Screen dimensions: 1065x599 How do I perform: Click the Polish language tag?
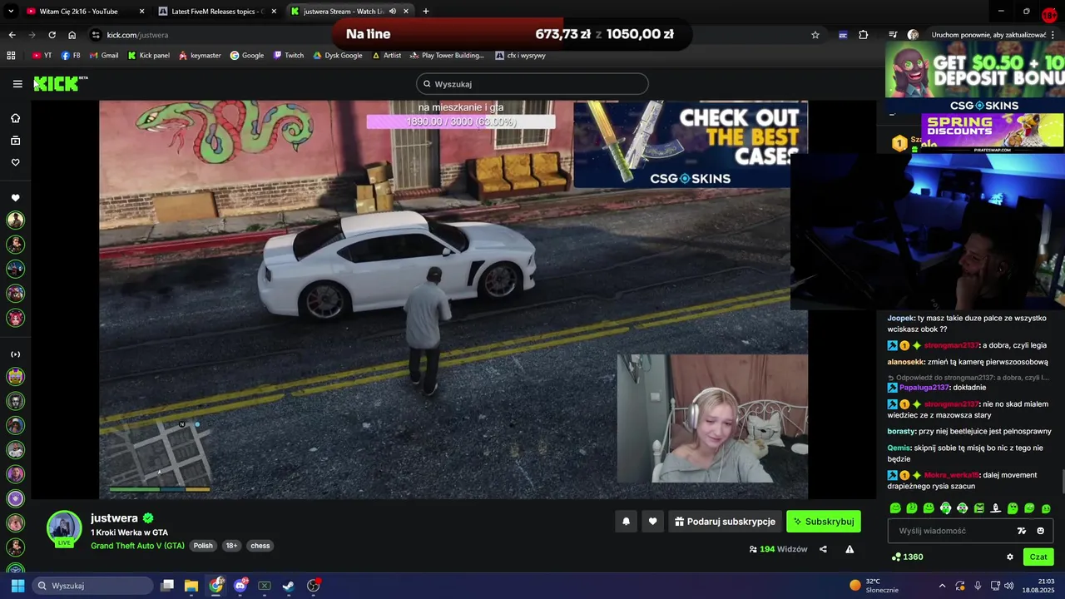(204, 546)
